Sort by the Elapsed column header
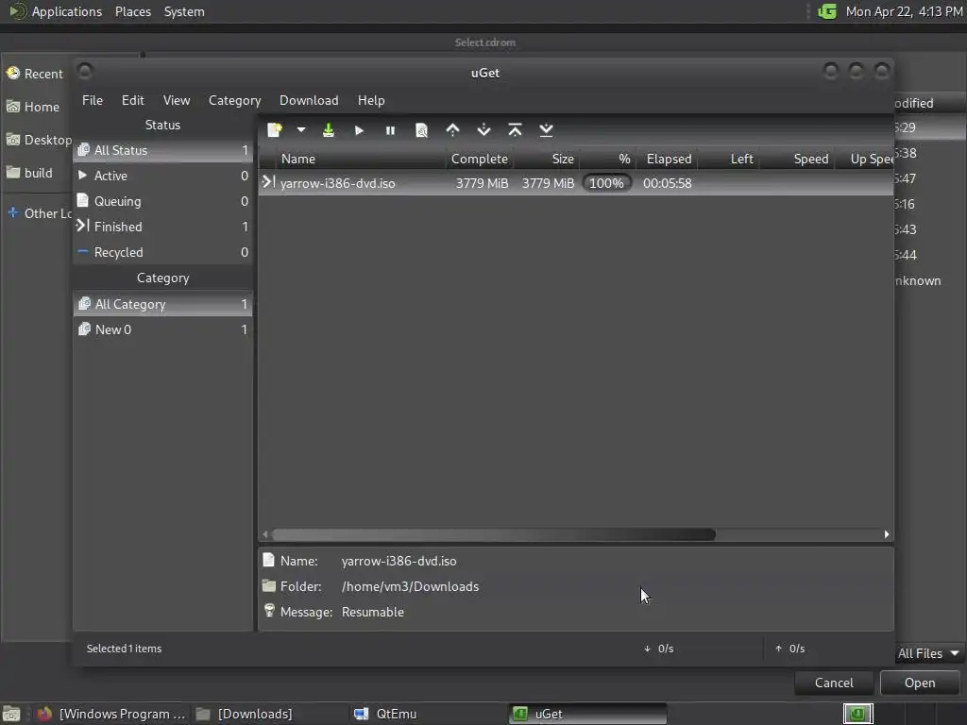Image resolution: width=967 pixels, height=725 pixels. tap(668, 159)
